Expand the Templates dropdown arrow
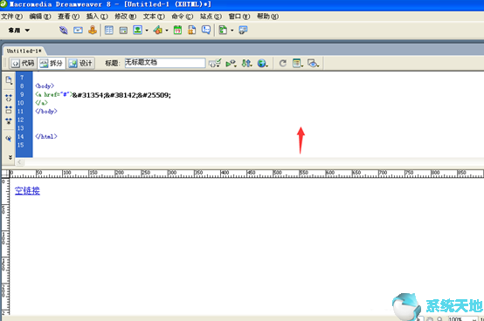The height and width of the screenshot is (321, 484). click(232, 31)
